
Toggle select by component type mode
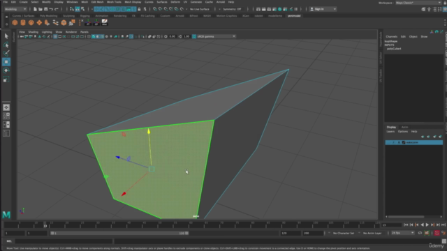[x=82, y=9]
